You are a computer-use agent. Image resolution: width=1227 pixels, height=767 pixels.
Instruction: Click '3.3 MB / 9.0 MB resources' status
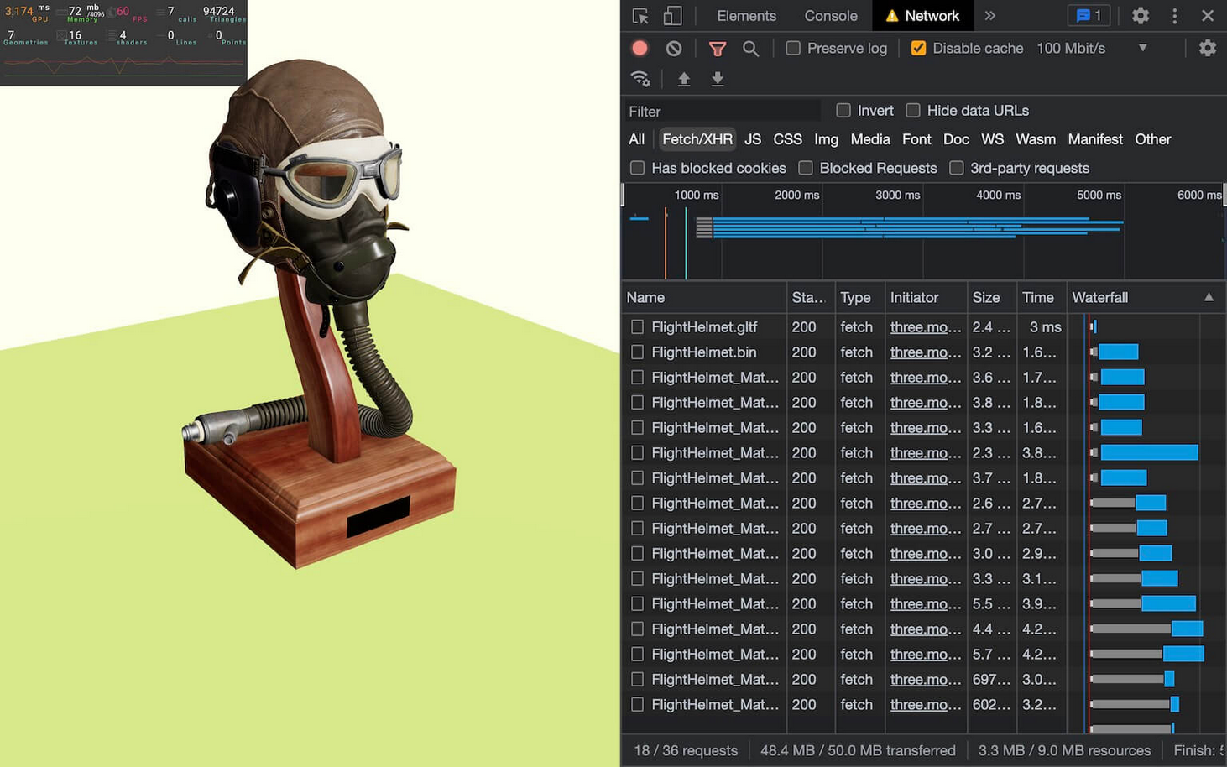pyautogui.click(x=1064, y=750)
